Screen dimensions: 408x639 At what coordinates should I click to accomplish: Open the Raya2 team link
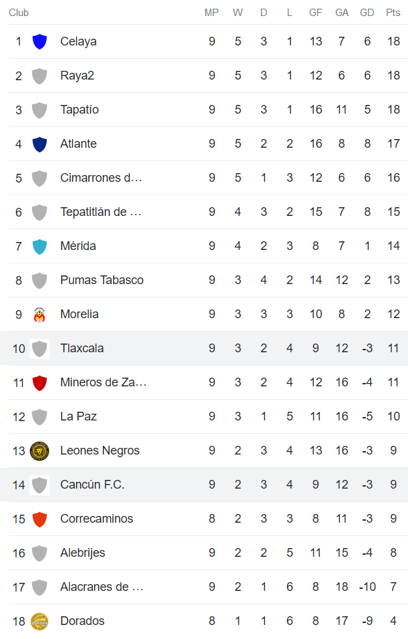coord(77,76)
